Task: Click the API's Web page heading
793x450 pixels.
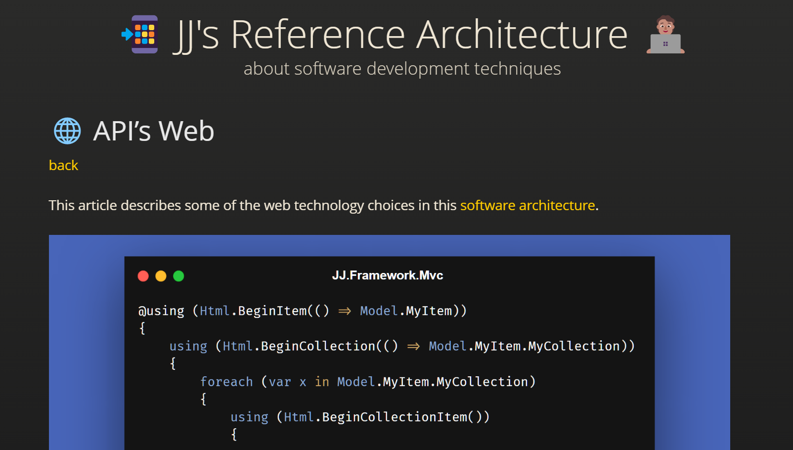Action: (x=153, y=131)
